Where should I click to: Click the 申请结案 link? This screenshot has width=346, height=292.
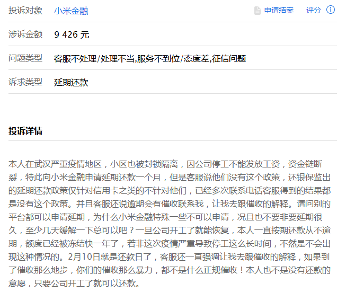279,11
